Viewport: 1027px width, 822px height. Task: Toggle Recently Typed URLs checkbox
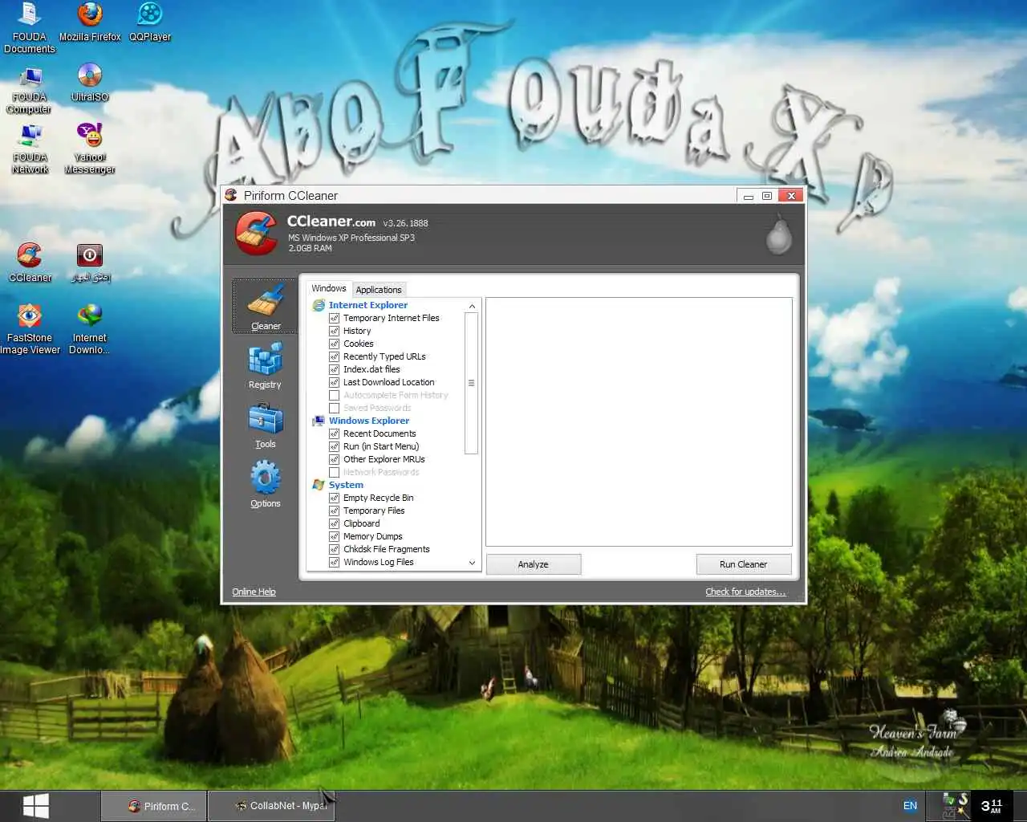[334, 356]
